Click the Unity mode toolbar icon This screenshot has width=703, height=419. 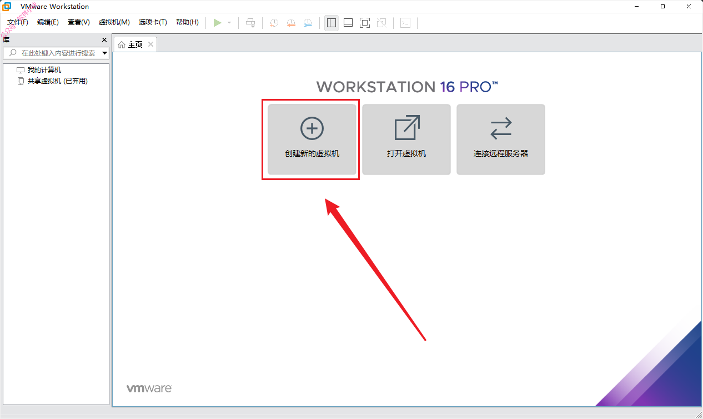(381, 23)
